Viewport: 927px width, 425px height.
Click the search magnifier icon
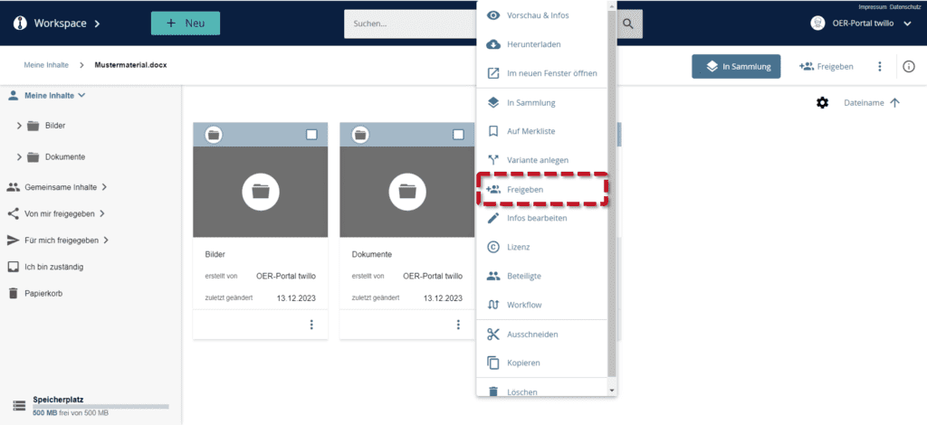[628, 24]
